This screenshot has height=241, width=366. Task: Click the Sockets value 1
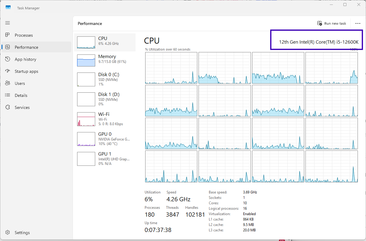(244, 198)
